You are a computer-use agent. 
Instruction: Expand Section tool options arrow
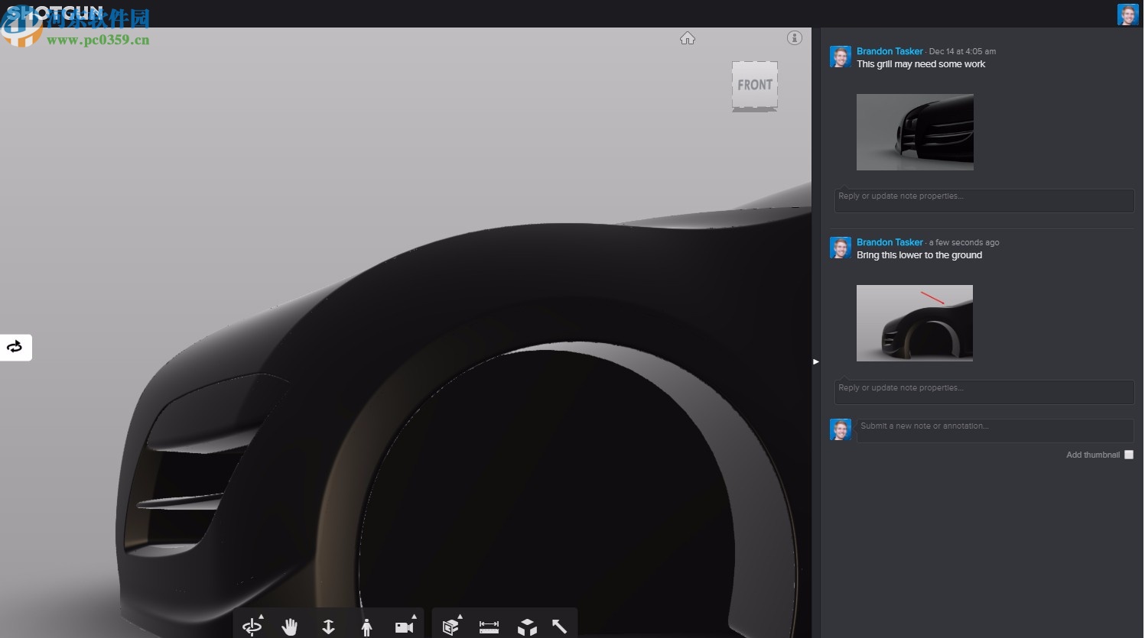(460, 616)
